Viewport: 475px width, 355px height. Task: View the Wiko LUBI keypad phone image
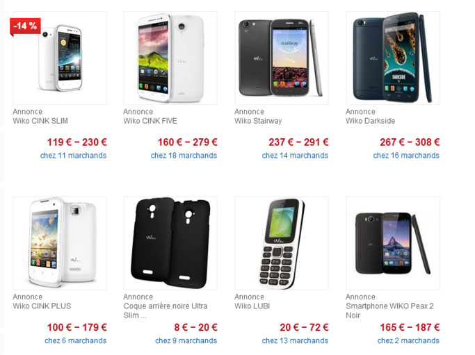click(282, 243)
